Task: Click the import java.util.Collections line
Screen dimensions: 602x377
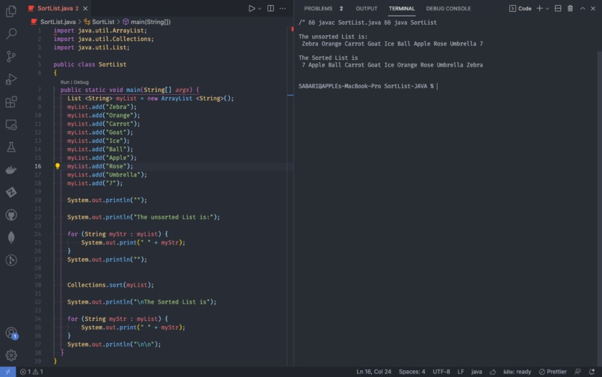Action: 104,39
